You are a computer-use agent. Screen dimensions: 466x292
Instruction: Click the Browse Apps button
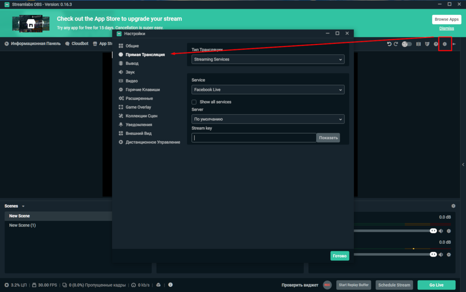click(447, 19)
